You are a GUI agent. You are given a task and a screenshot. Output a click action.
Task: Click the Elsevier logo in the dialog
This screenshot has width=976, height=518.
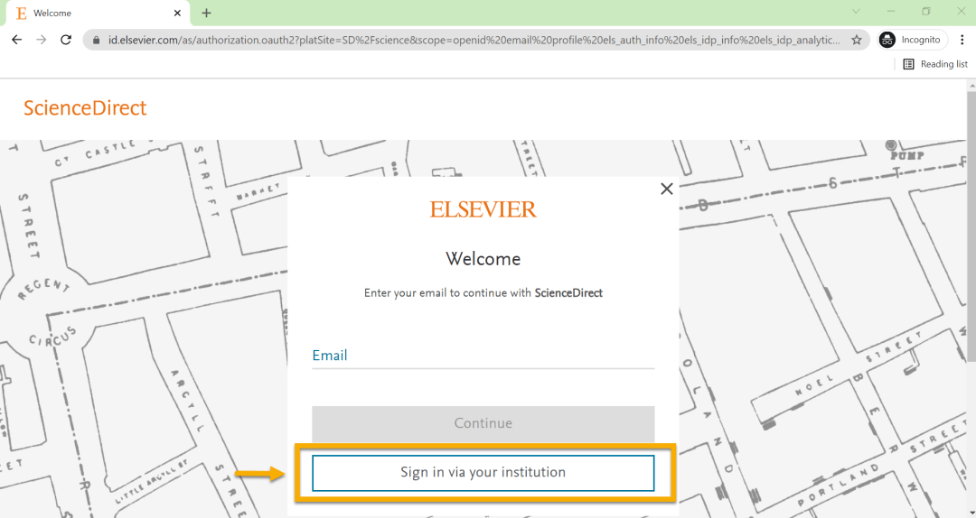point(483,209)
